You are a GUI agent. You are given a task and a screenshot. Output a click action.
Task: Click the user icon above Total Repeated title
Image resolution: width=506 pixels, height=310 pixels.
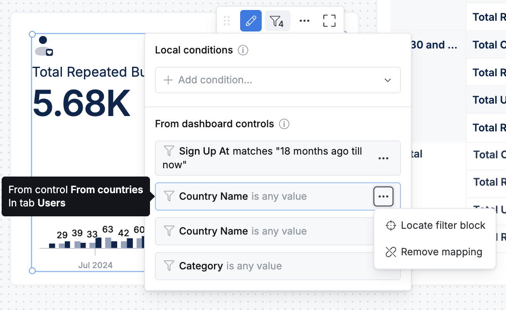(x=44, y=46)
